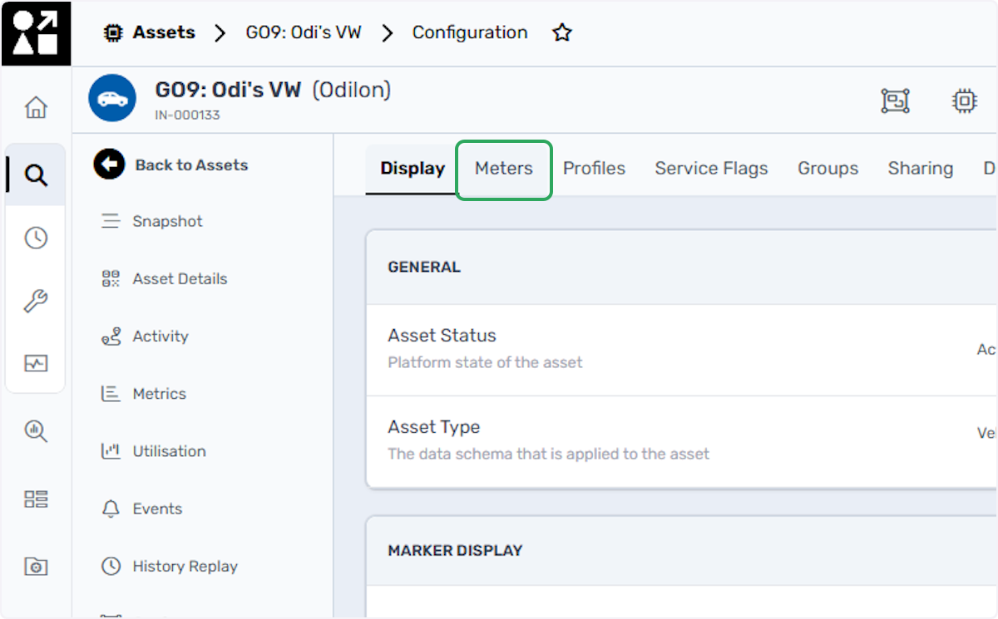
Task: Click the chip icon beside Assets breadcrumb
Action: point(112,32)
